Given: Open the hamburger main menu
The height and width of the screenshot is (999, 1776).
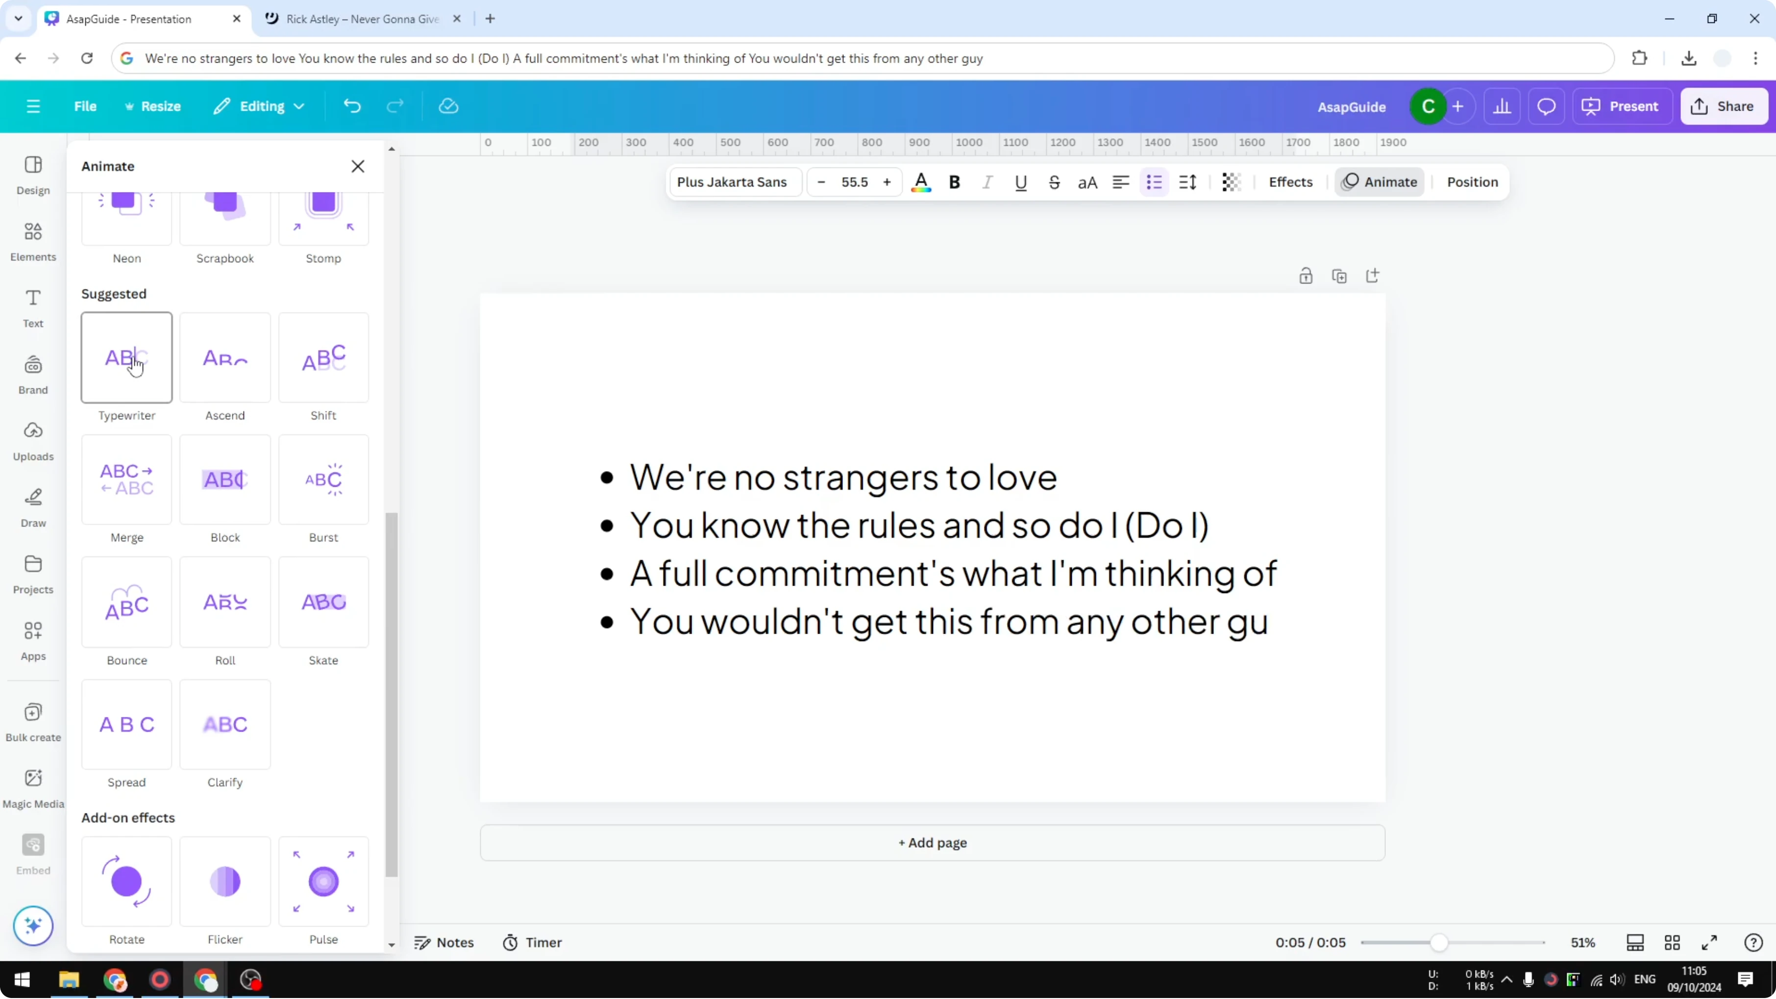Looking at the screenshot, I should [x=33, y=106].
